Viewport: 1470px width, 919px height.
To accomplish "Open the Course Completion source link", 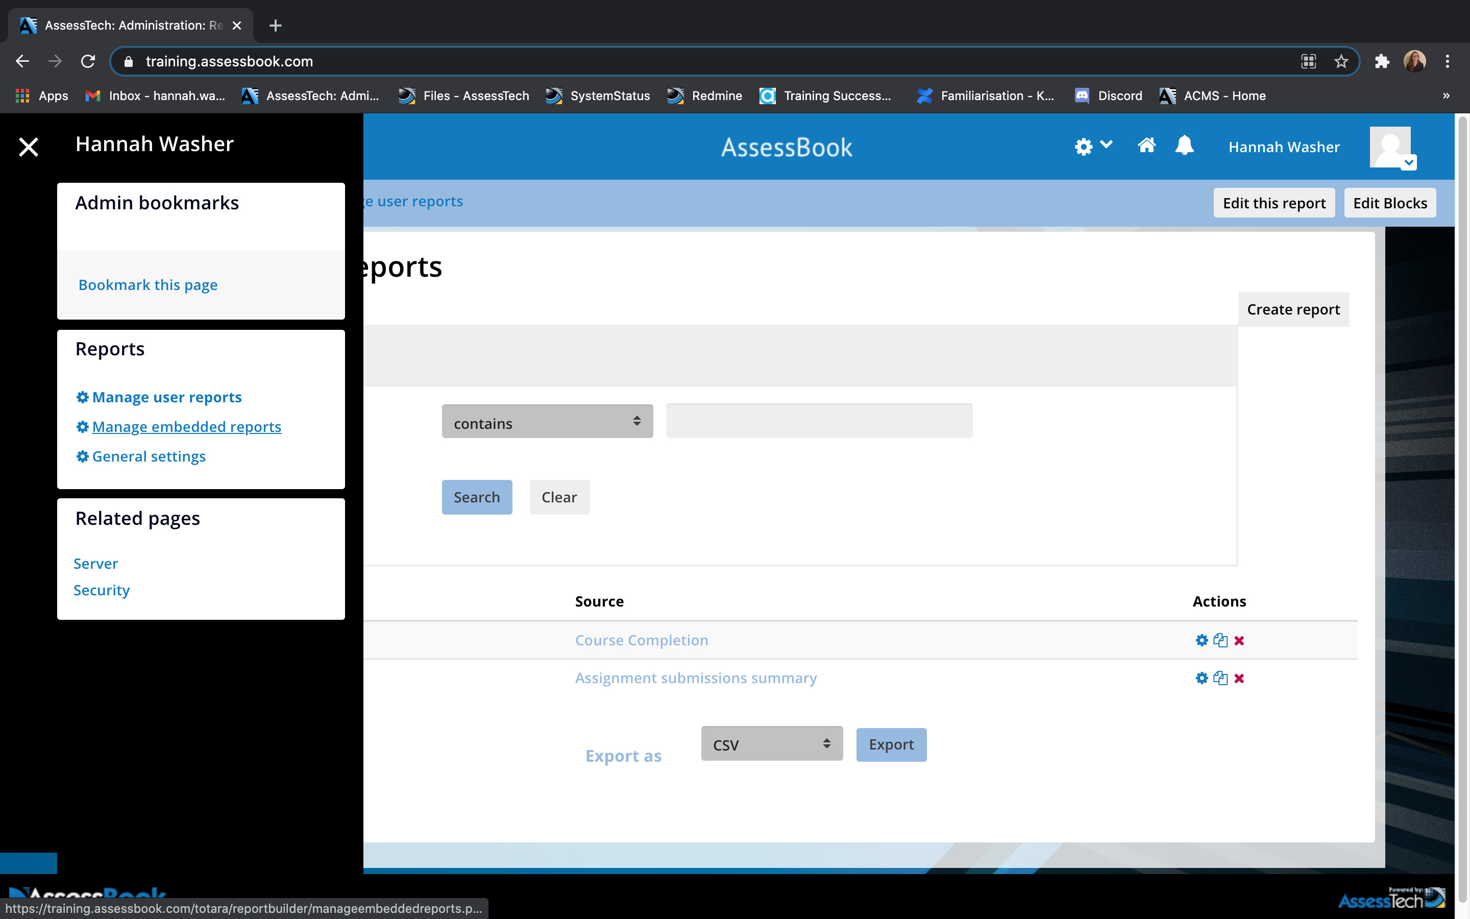I will (x=642, y=640).
